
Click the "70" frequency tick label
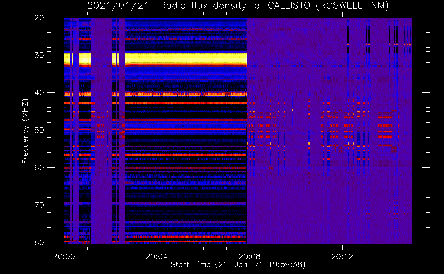39,205
